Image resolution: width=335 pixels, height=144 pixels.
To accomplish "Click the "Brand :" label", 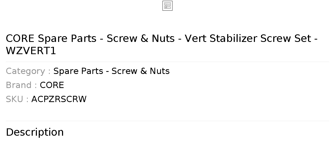I will click(21, 85).
